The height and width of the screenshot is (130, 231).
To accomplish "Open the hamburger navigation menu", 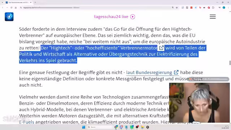I will 213,17.
